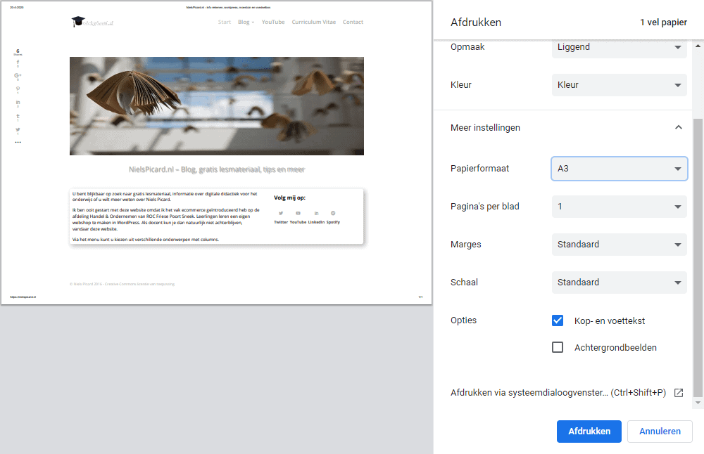Image resolution: width=704 pixels, height=454 pixels.
Task: Collapse the Meer instellingen section
Action: (x=678, y=127)
